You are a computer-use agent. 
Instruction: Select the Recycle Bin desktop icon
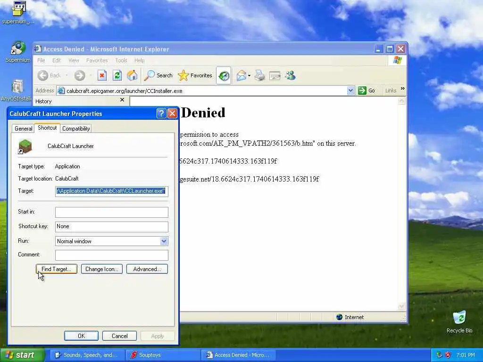pos(459,321)
